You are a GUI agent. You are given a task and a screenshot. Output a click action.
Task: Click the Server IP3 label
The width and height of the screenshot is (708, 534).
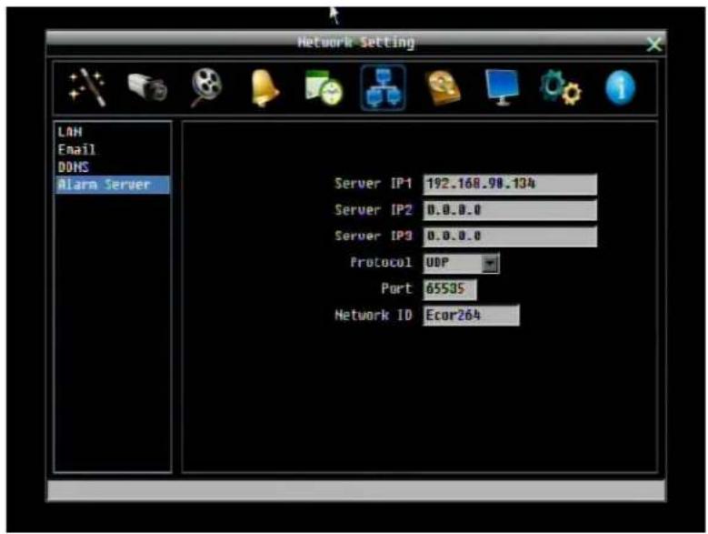373,236
